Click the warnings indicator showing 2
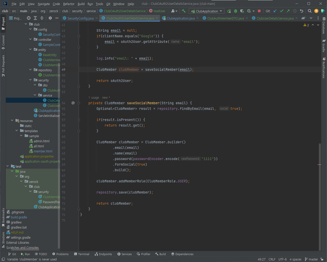This screenshot has width=327, height=262. point(306,25)
